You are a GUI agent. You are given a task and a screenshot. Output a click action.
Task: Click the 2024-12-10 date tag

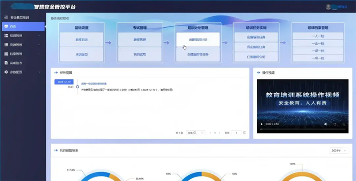pyautogui.click(x=64, y=82)
